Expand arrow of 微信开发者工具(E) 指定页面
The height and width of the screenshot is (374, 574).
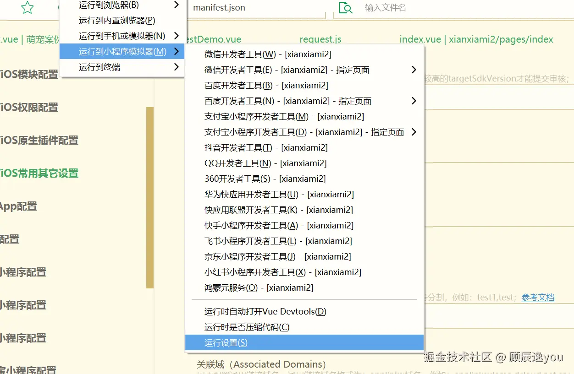[414, 70]
